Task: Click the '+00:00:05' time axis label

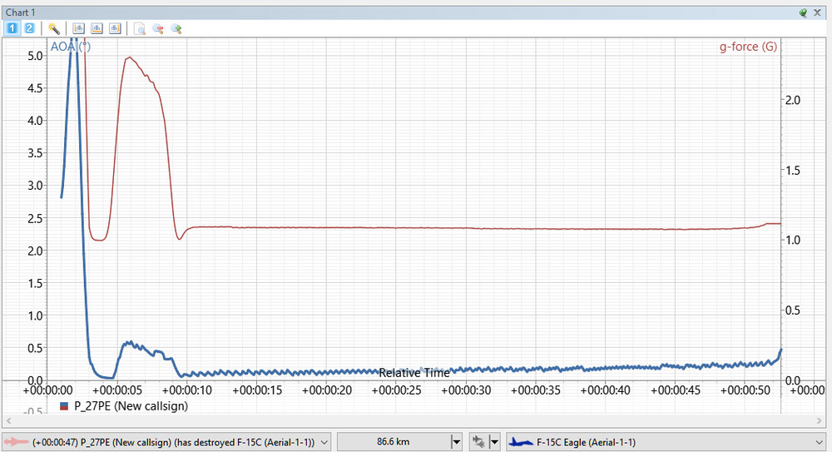Action: tap(117, 390)
